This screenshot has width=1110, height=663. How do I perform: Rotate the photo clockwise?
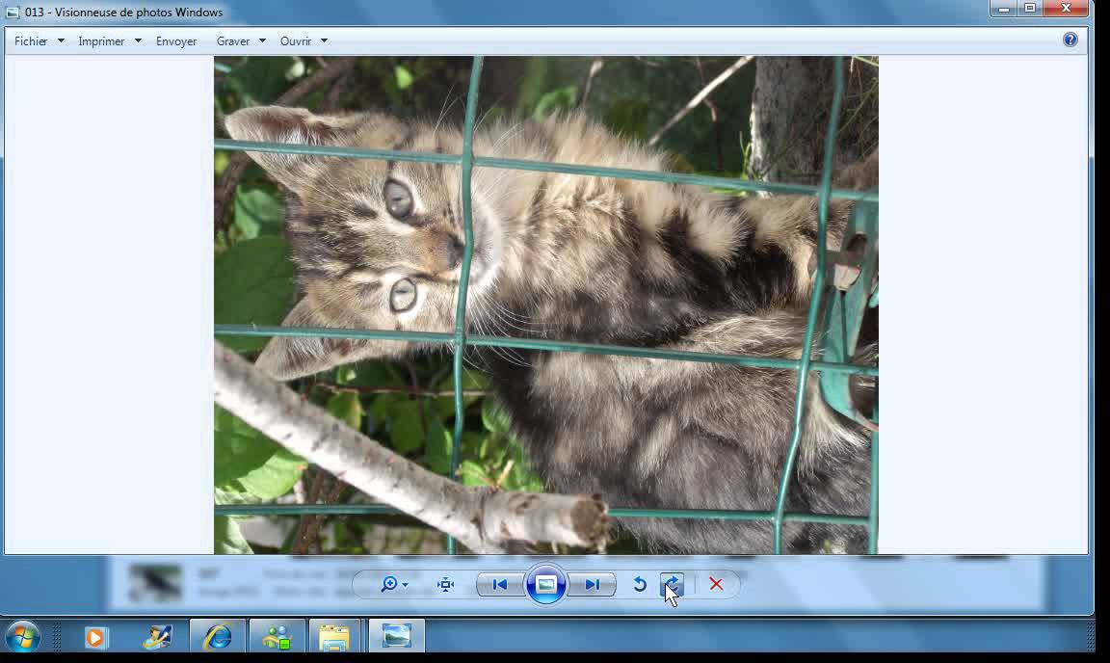click(x=673, y=584)
